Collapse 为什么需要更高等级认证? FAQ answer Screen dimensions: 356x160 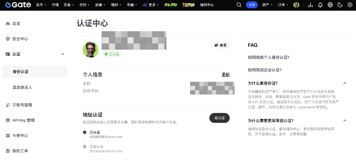344,121
